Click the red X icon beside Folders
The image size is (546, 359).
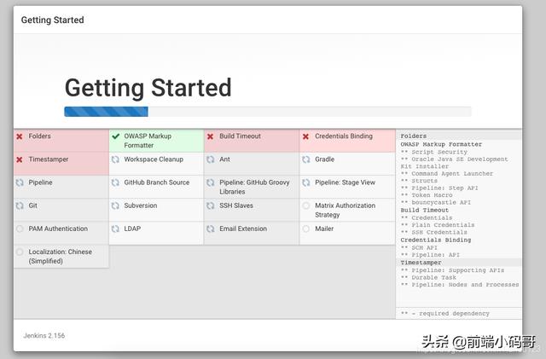(20, 136)
